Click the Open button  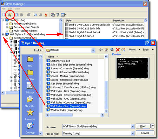coord(143,126)
